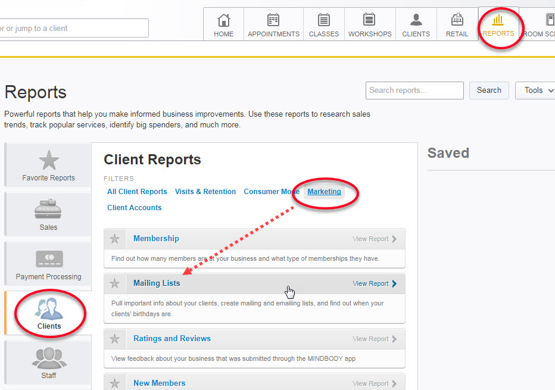555x390 pixels.
Task: Select the Appointments calendar icon
Action: click(x=273, y=24)
